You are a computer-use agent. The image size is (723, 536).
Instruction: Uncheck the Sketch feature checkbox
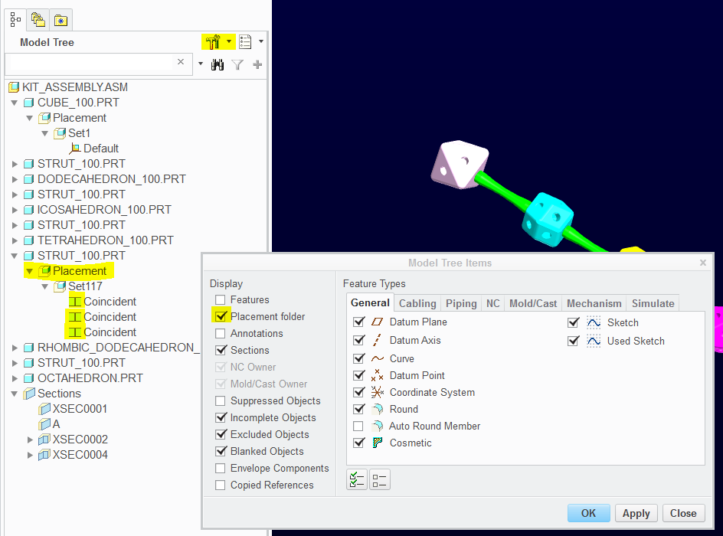click(573, 322)
